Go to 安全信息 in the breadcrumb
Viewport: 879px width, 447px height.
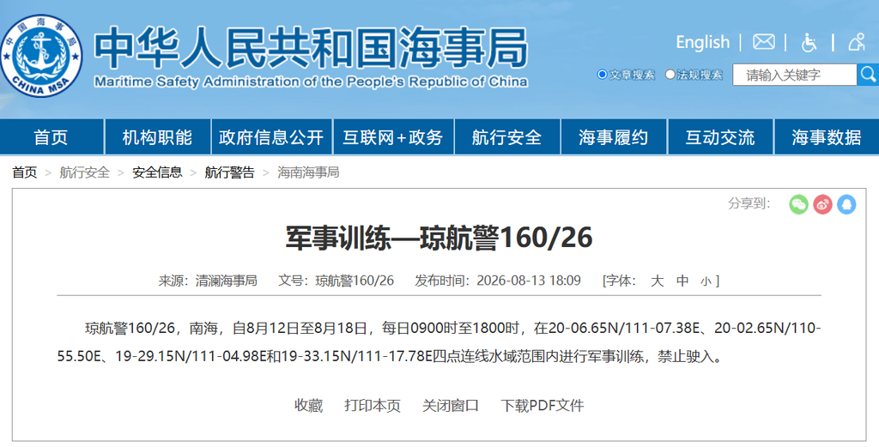pos(158,172)
